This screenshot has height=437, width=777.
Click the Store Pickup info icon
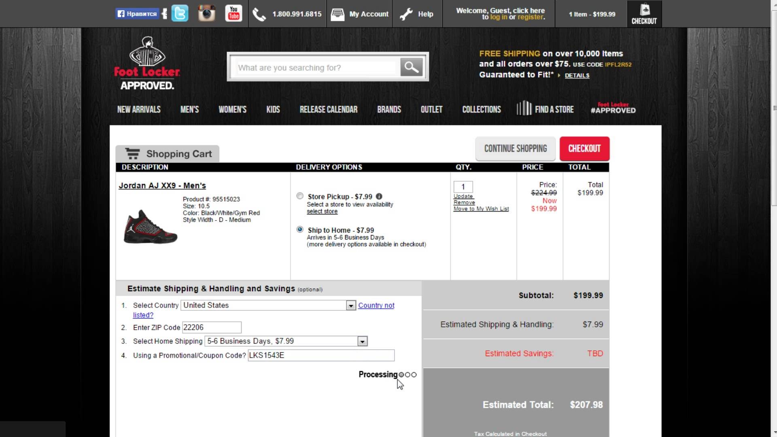(x=379, y=196)
